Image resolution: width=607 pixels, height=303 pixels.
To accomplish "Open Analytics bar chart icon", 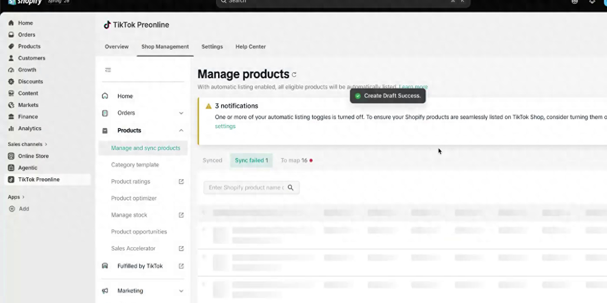I will [11, 129].
